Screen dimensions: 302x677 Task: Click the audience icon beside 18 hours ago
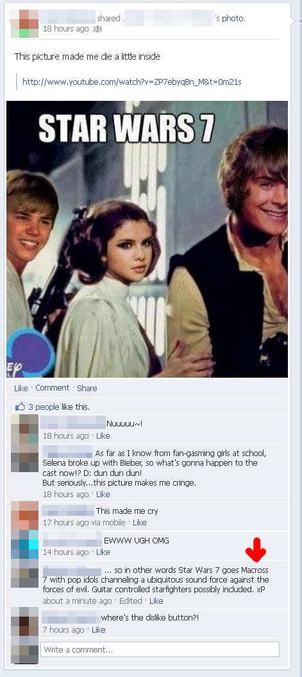97,29
